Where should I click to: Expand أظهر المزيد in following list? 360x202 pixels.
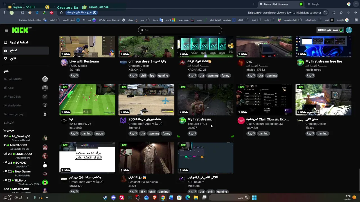[8, 123]
